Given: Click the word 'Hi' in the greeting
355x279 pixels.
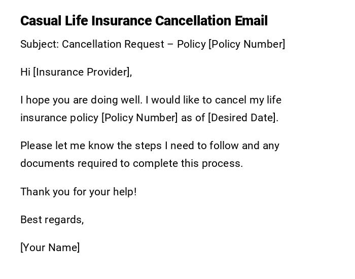Looking at the screenshot, I should pyautogui.click(x=25, y=72).
